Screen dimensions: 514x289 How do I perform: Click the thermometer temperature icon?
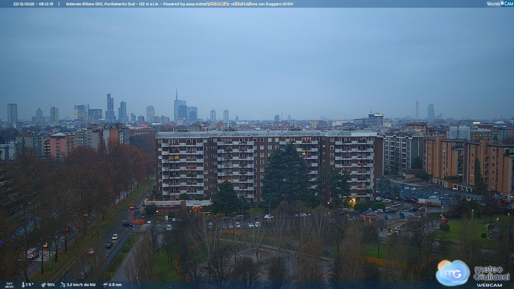pos(23,285)
